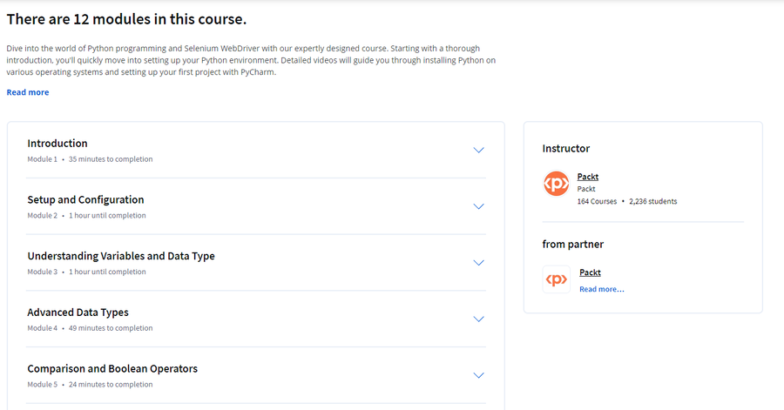This screenshot has height=410, width=784.
Task: Select the Setup and Configuration module title
Action: point(85,199)
